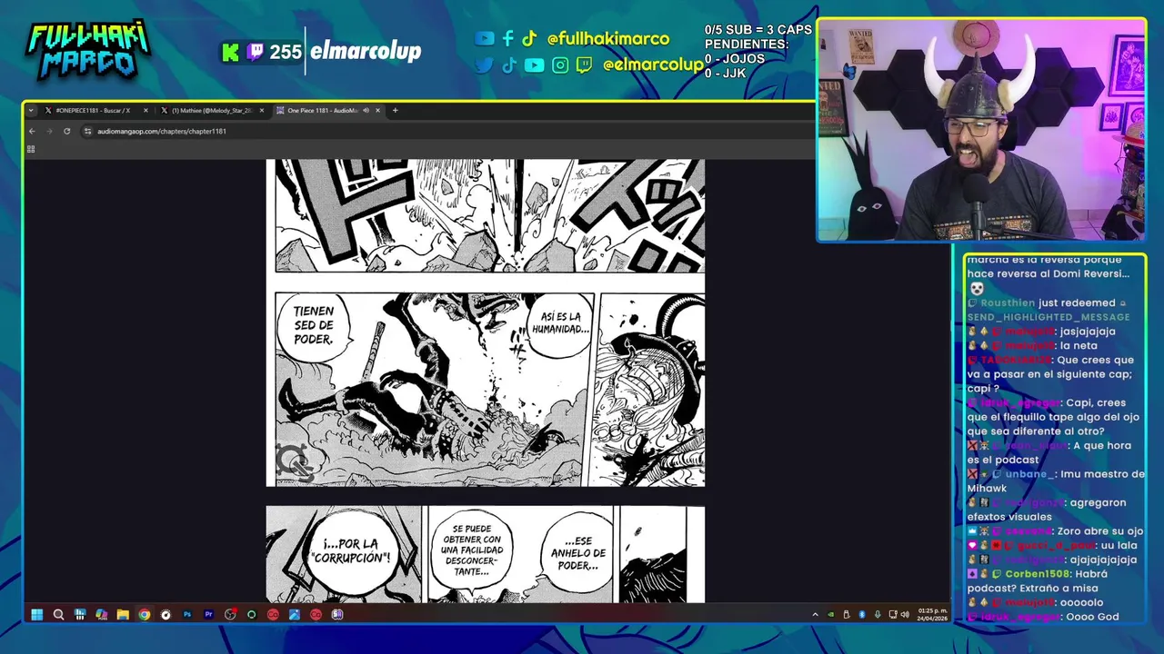Open the apps grid in bookmarks bar
The image size is (1164, 654).
(31, 149)
